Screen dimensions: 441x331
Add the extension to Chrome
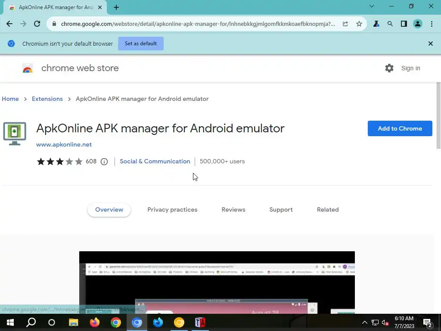(x=400, y=128)
